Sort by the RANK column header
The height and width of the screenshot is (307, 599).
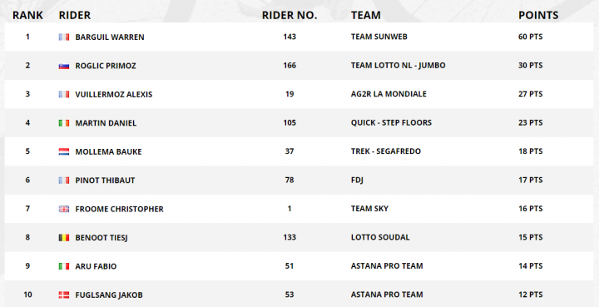[27, 15]
